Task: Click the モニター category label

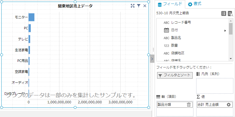Action: pyautogui.click(x=21, y=17)
